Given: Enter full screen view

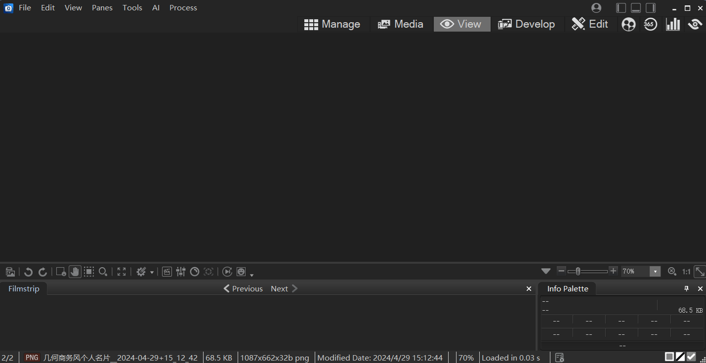Looking at the screenshot, I should pos(122,272).
